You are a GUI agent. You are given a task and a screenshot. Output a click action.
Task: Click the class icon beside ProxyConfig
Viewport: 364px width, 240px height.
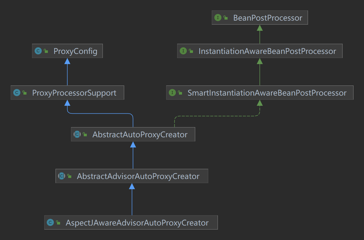[x=38, y=51]
